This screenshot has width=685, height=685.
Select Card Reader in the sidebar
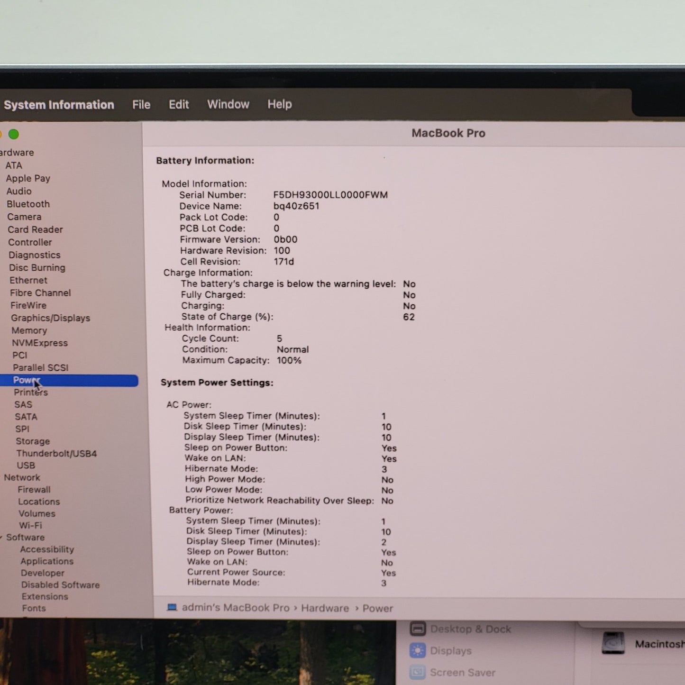click(x=35, y=229)
